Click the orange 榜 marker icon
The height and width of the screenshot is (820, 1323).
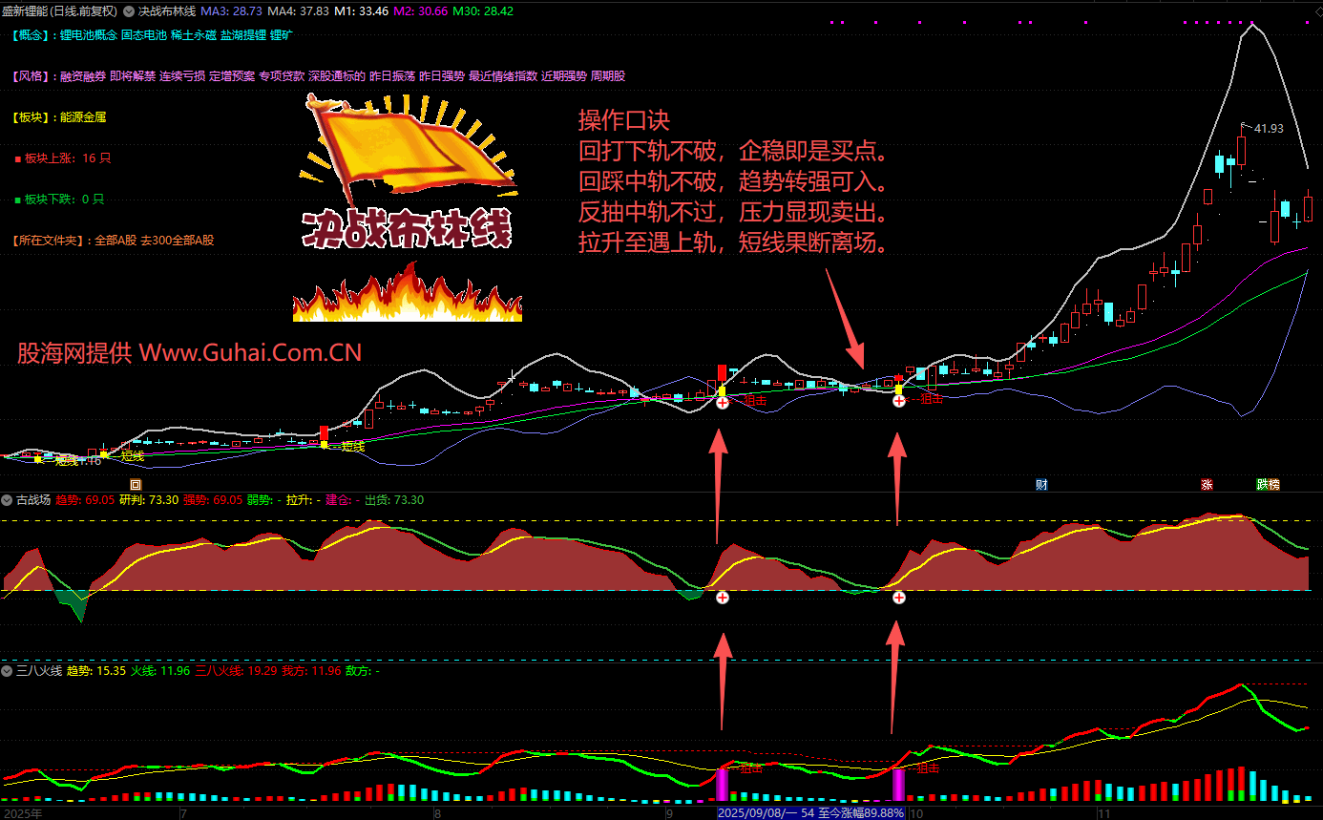(x=1273, y=485)
